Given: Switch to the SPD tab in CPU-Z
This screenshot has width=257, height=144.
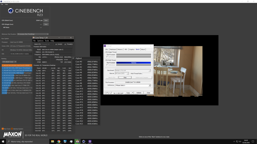Looking at the screenshot, I should coord(126,49).
